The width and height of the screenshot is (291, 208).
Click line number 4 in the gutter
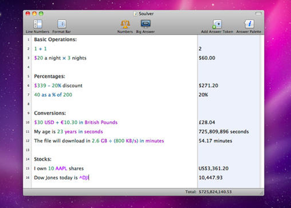click(x=29, y=67)
